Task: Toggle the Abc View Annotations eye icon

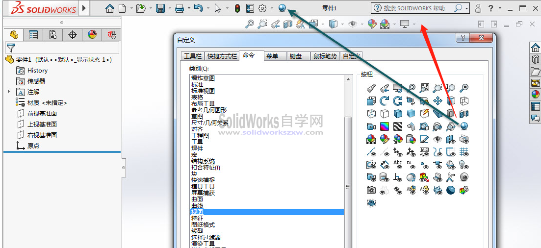Action: point(397,165)
